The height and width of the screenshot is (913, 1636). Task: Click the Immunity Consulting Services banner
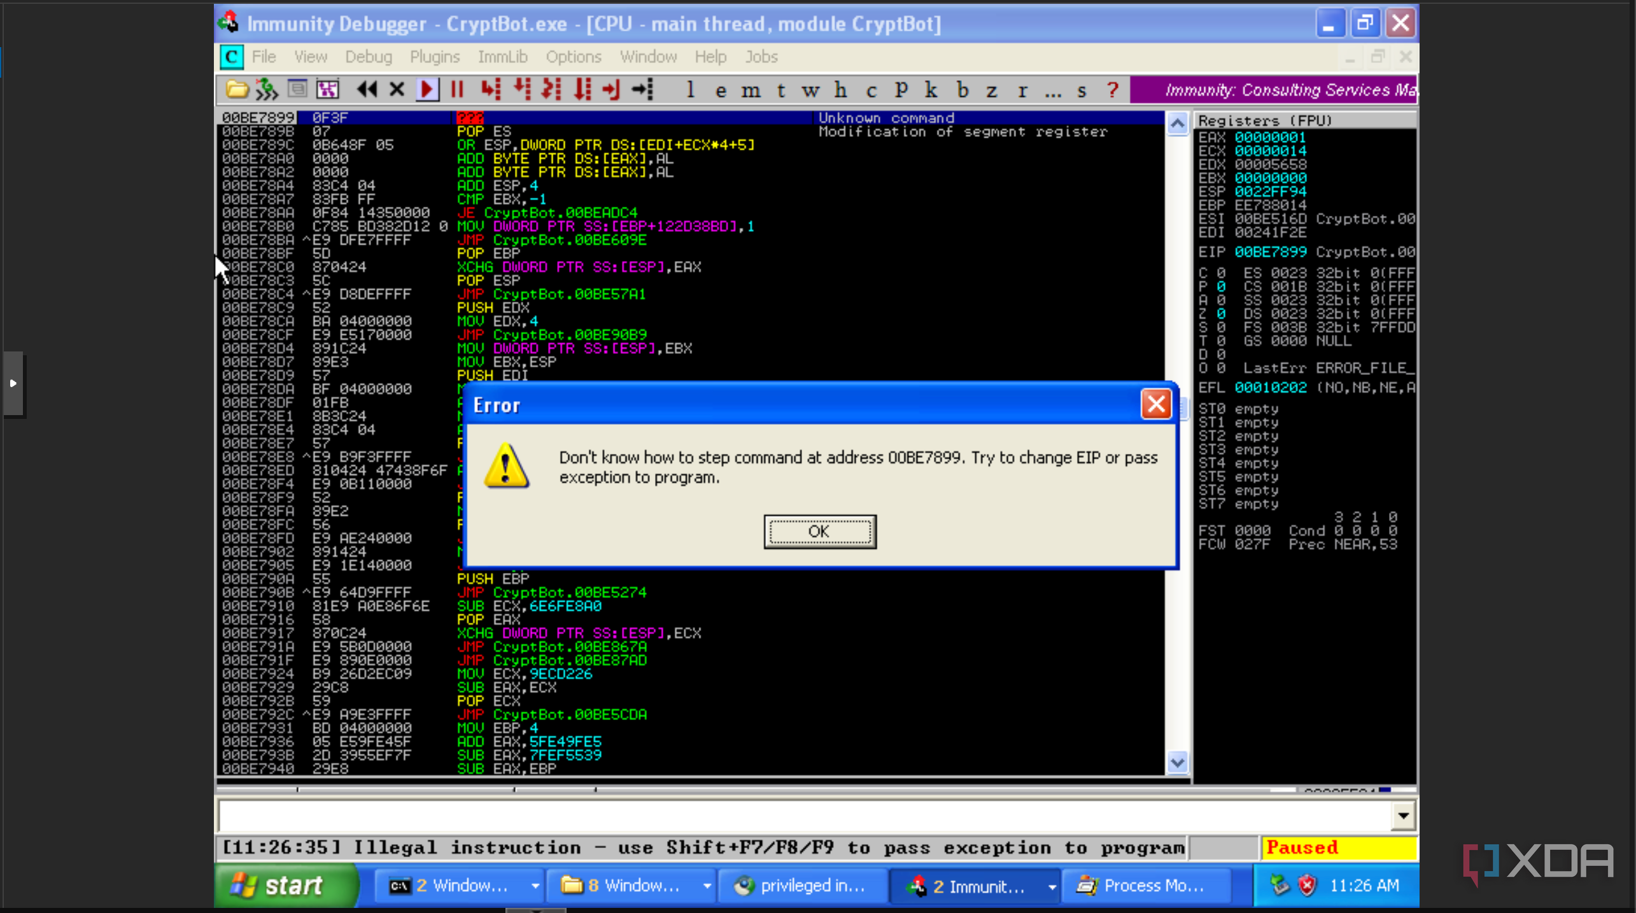coord(1274,90)
